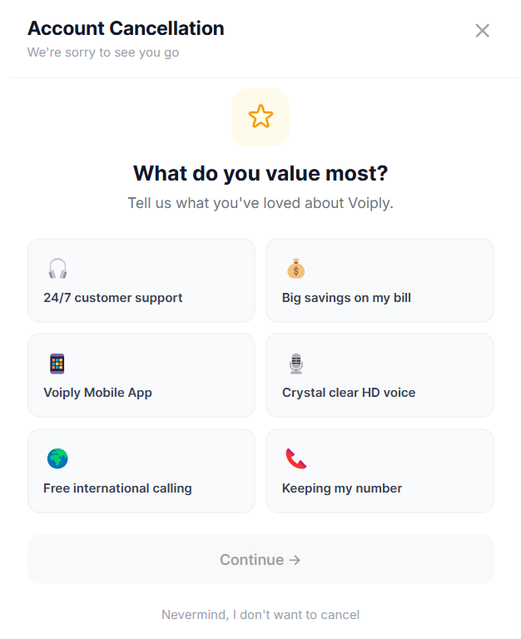Click the mobile phone app icon
This screenshot has height=639, width=521.
click(57, 364)
